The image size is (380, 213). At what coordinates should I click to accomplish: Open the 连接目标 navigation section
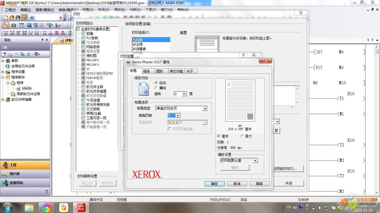point(25,183)
